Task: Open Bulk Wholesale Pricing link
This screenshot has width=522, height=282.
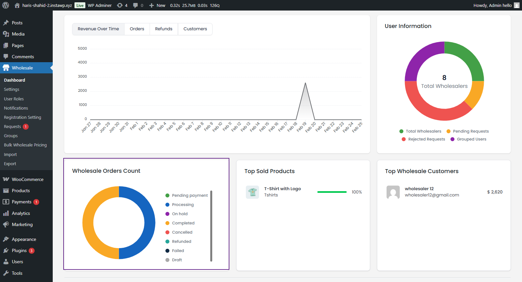Action: pos(25,145)
